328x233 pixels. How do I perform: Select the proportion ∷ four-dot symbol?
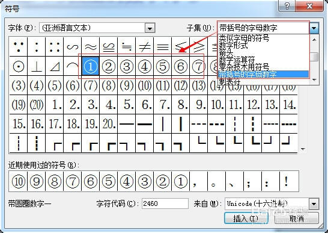click(x=55, y=47)
